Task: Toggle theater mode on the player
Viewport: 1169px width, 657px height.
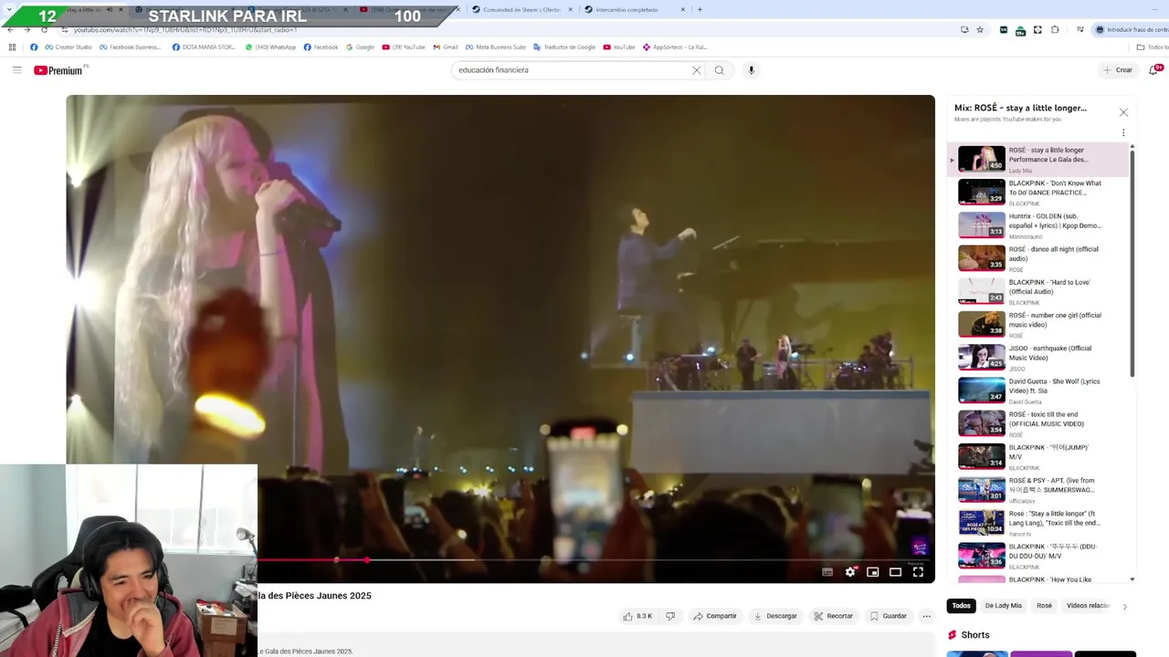Action: [896, 572]
